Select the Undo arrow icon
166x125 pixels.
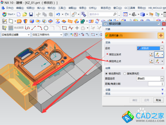[58, 14]
